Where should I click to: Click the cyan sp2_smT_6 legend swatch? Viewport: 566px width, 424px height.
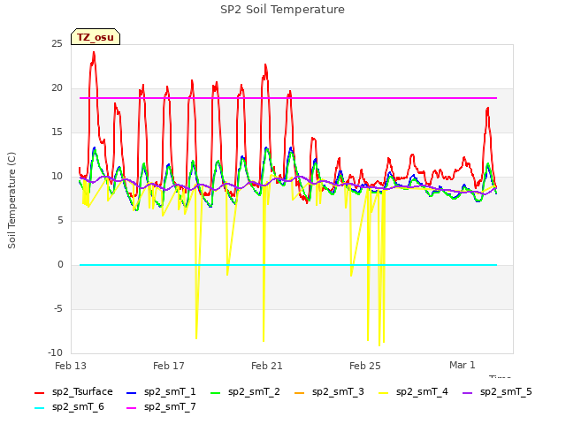[x=39, y=408]
